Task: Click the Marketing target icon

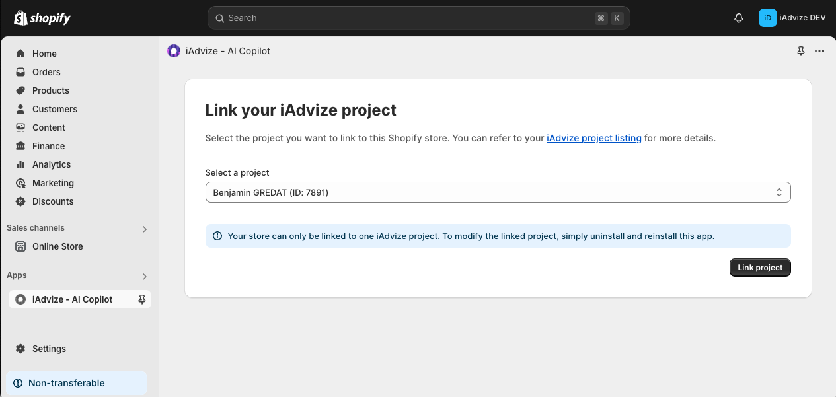Action: (x=20, y=183)
